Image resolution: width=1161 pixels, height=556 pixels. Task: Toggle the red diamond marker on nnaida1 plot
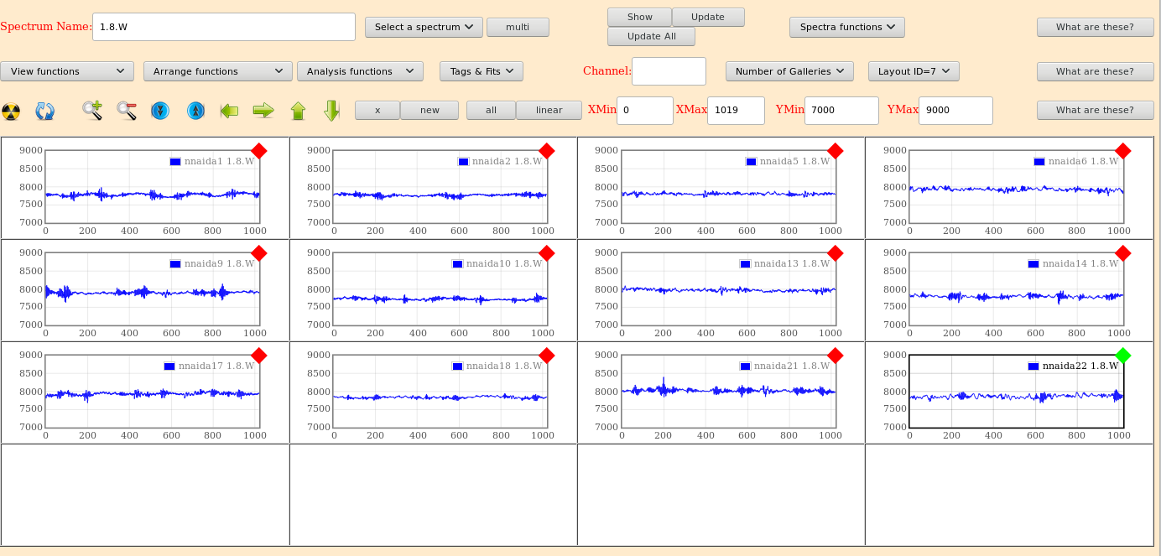point(258,151)
